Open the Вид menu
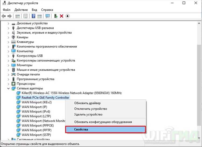 34,10
